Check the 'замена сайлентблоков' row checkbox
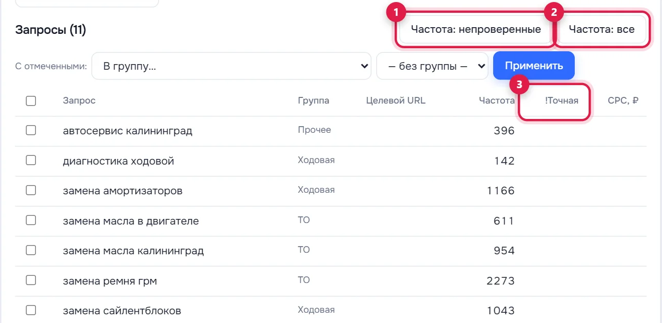Image resolution: width=662 pixels, height=323 pixels. pos(31,310)
